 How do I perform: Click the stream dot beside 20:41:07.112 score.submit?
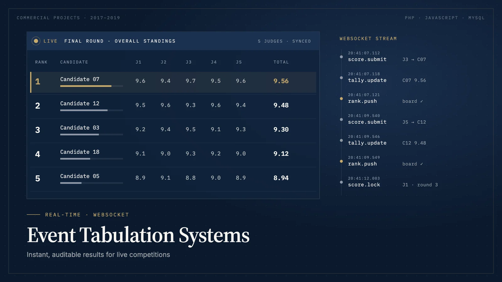click(x=341, y=57)
